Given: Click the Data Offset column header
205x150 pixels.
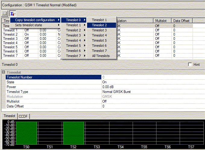Looking at the screenshot, I should coord(182,21).
